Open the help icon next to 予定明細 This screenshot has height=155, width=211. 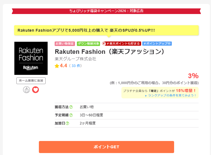point(71,115)
